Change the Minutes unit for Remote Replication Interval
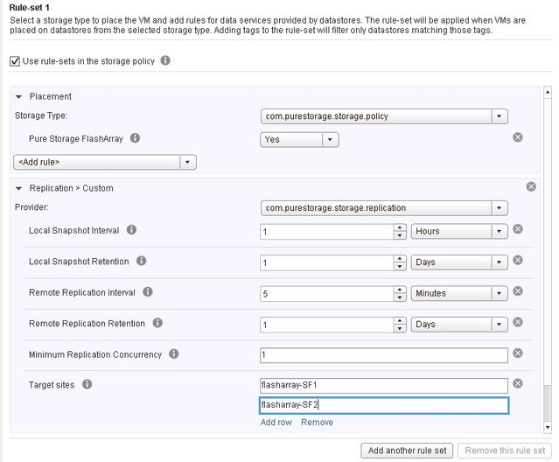Image resolution: width=559 pixels, height=462 pixels. coord(459,293)
